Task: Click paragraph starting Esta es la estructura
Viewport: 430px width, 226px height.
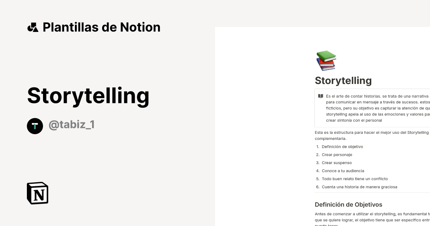Action: coord(372,135)
